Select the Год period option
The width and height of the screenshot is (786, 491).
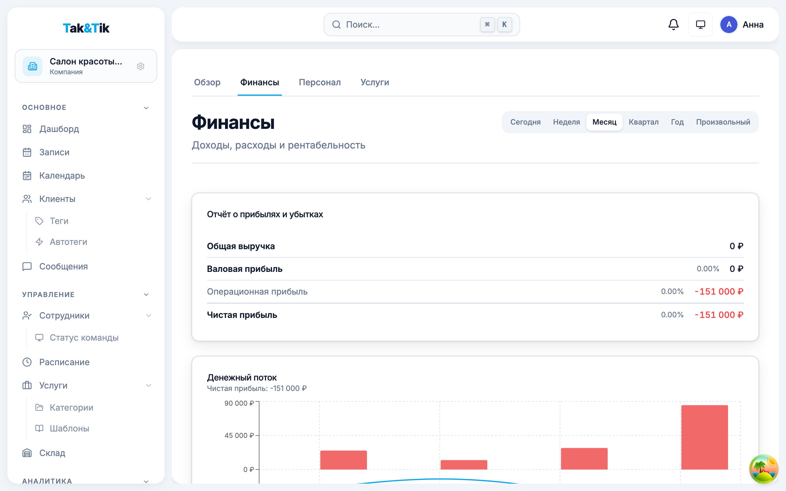(677, 122)
